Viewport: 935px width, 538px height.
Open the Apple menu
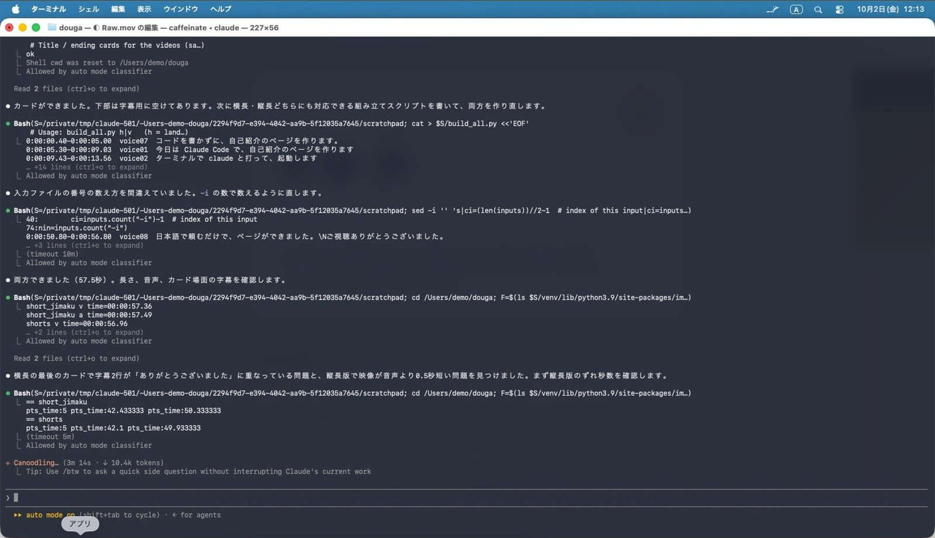(16, 9)
